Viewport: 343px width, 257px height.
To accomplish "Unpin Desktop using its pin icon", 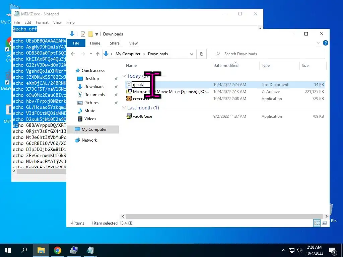I will coord(116,79).
